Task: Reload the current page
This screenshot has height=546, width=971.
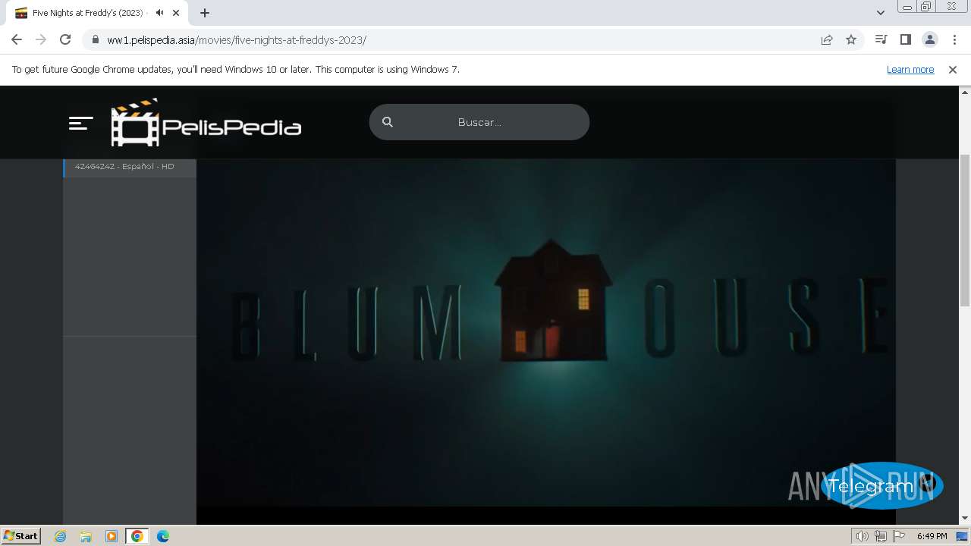Action: tap(65, 39)
